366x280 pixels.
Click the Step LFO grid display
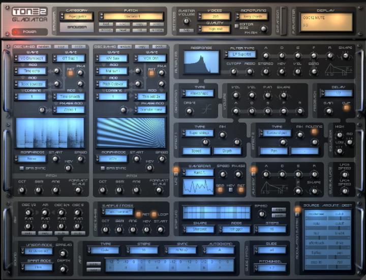[x=217, y=212]
